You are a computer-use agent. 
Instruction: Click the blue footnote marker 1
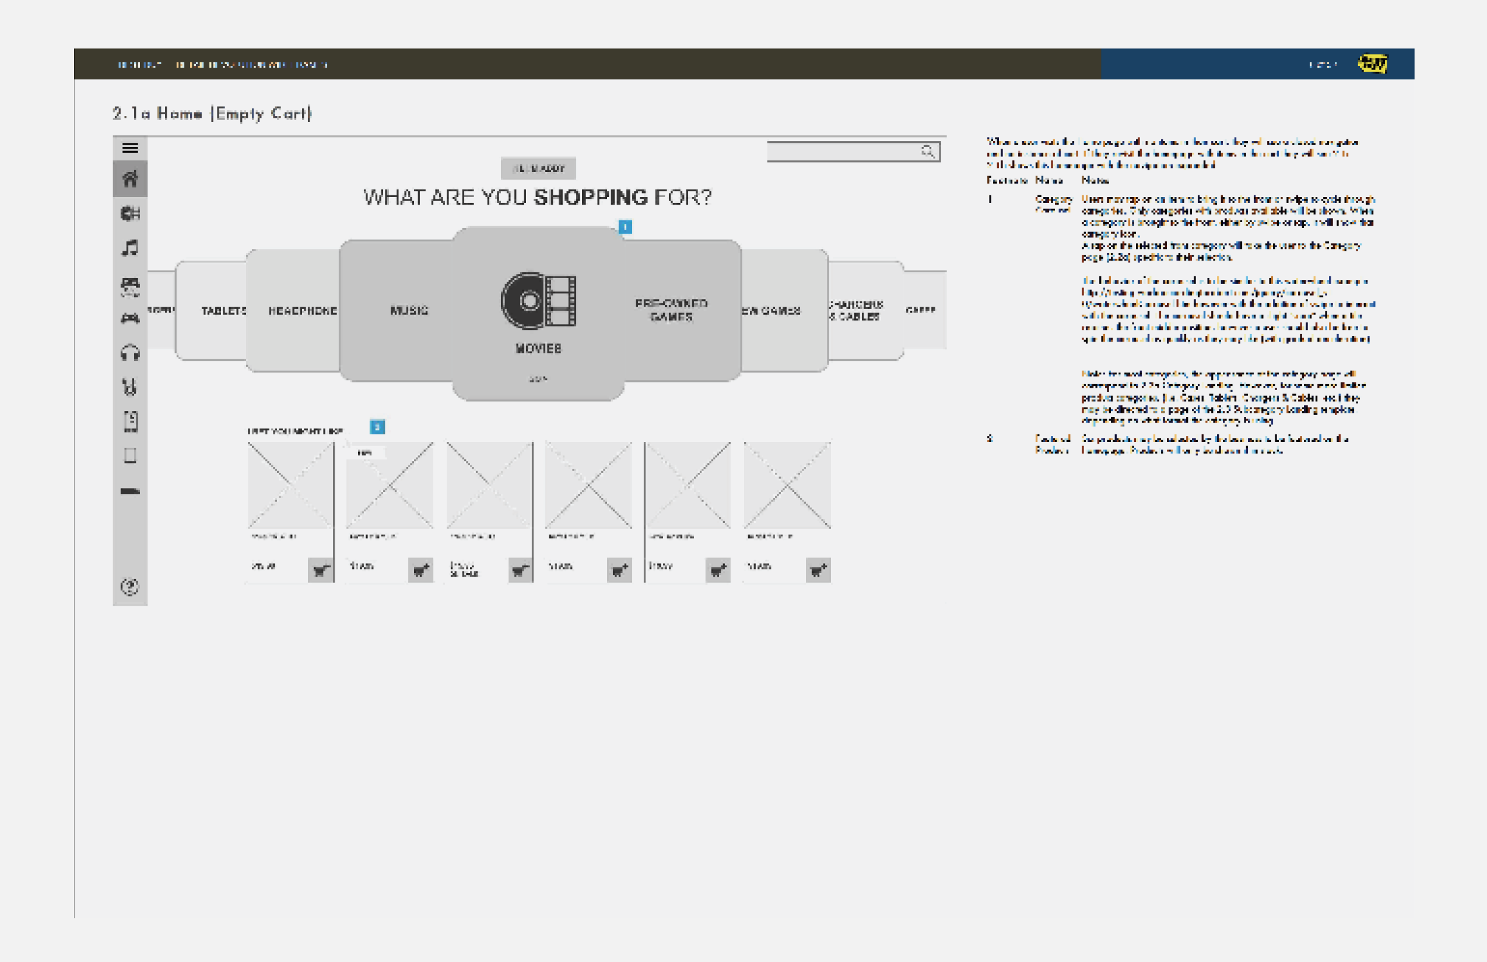(x=625, y=227)
